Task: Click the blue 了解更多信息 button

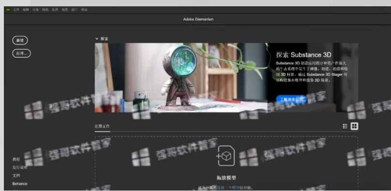Action: click(291, 99)
